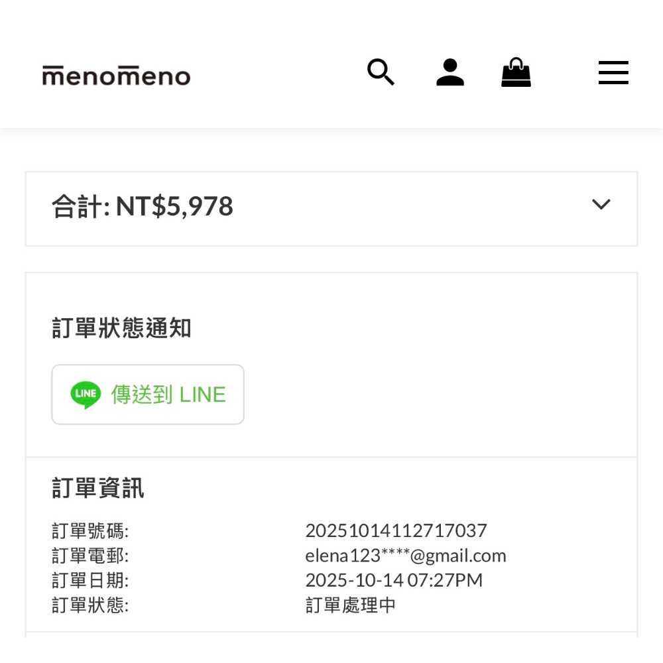Click the elena123 Gmail address value
Viewport: 663px width, 663px height.
pos(405,556)
